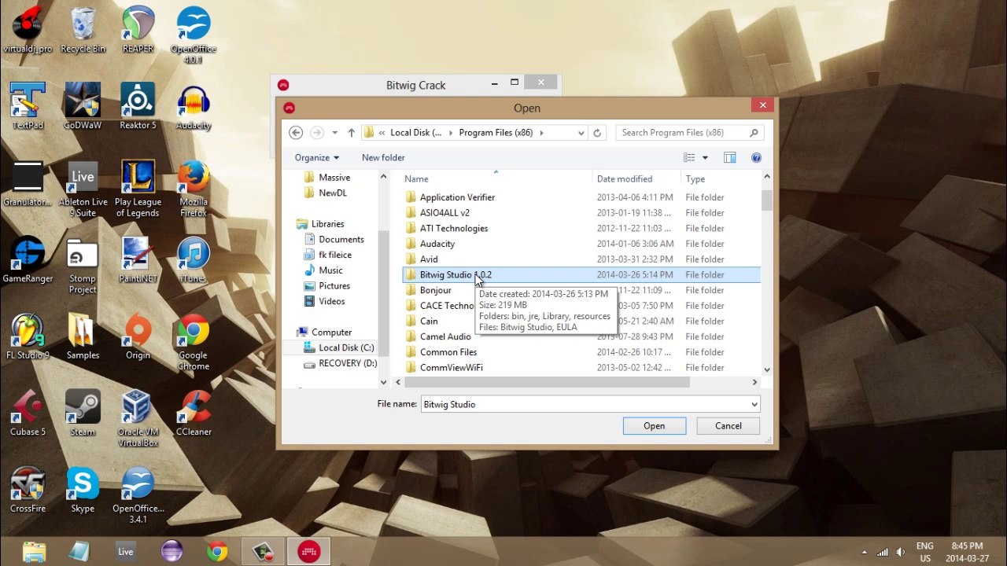Create a New folder
This screenshot has height=566, width=1007.
[x=383, y=158]
